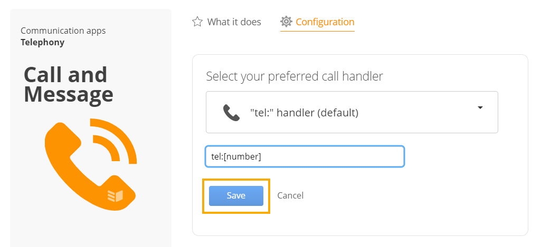Click the Communication apps category label
541x247 pixels.
click(x=63, y=31)
